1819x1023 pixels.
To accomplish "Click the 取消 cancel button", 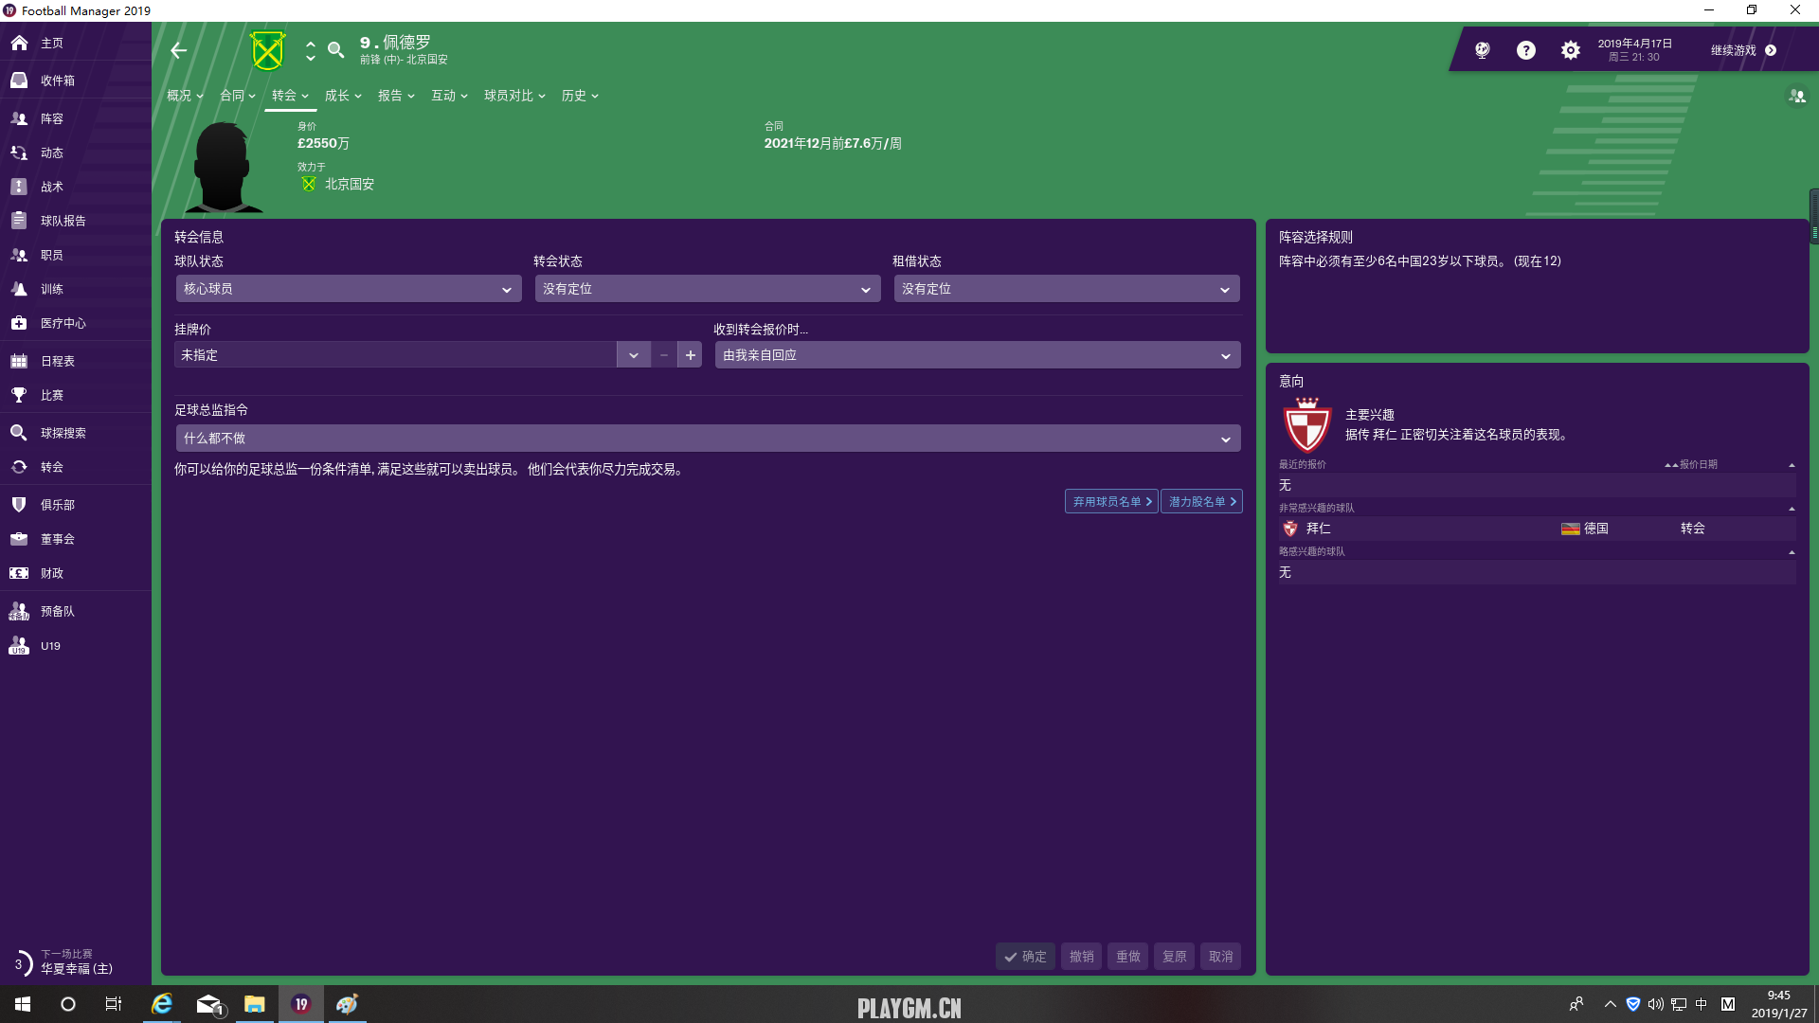I will 1220,957.
